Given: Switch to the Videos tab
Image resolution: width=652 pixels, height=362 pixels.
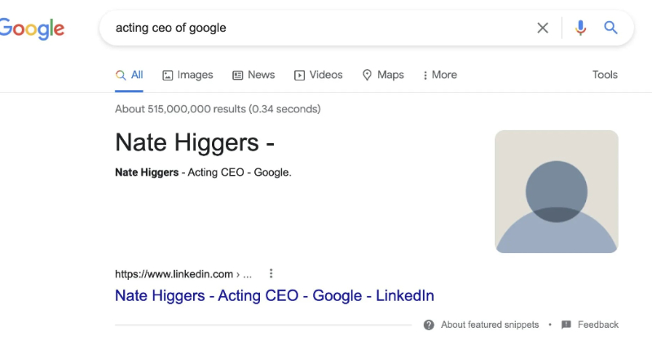Looking at the screenshot, I should pos(319,75).
